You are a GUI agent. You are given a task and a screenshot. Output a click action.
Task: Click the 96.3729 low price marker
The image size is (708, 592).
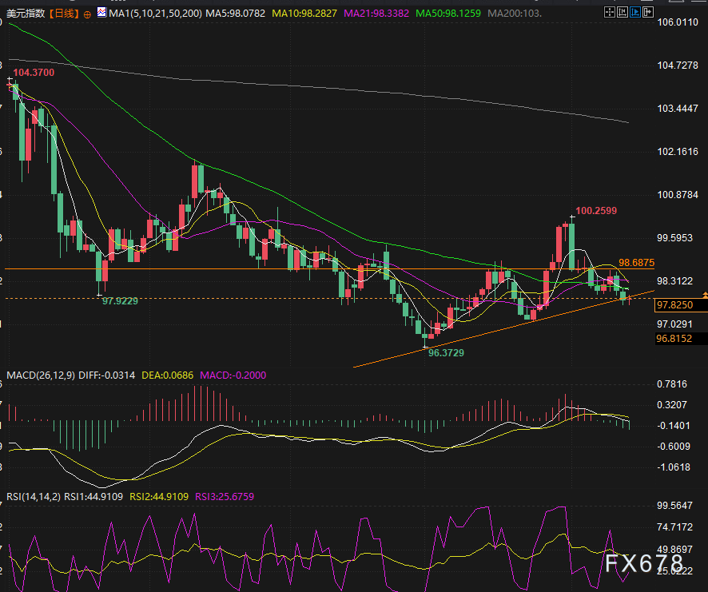[446, 352]
